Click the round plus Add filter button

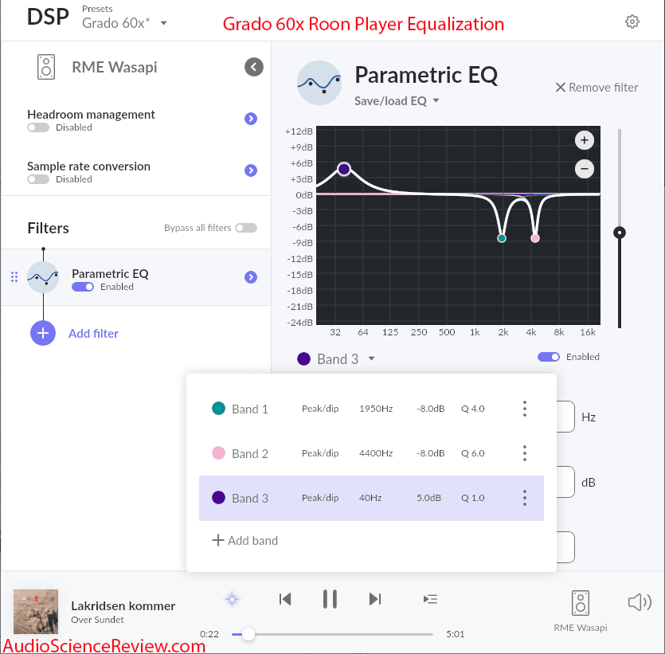pos(43,333)
